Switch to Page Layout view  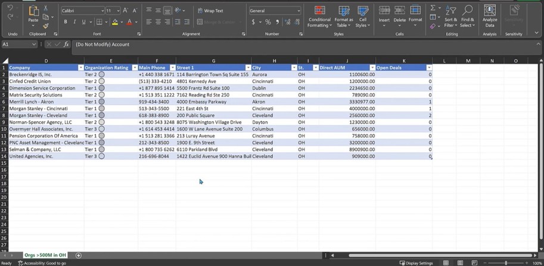(461, 263)
